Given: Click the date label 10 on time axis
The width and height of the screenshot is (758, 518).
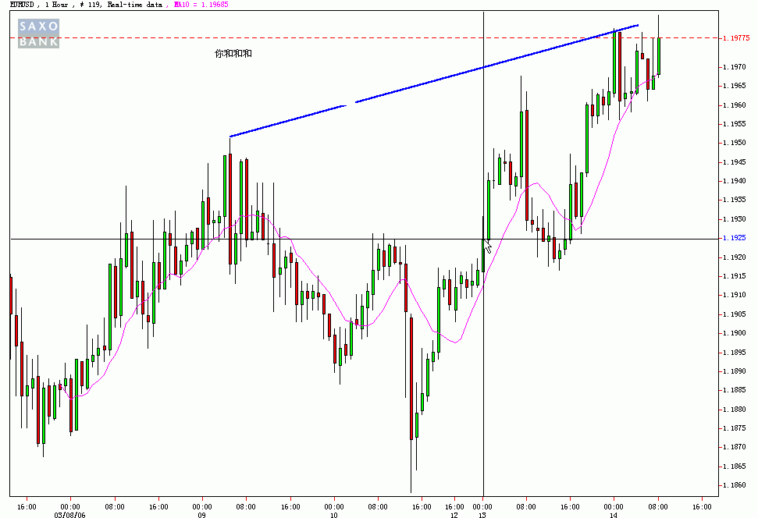Looking at the screenshot, I should [333, 515].
